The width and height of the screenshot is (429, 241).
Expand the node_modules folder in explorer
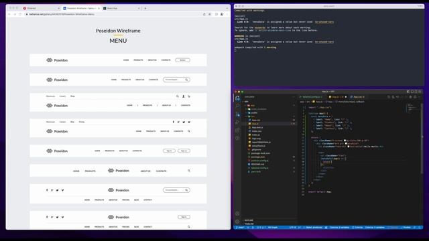(259, 109)
